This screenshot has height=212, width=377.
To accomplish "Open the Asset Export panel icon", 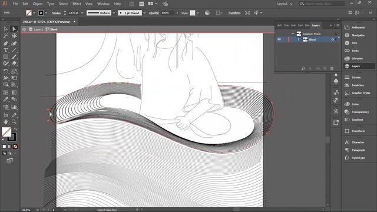I will (x=336, y=123).
